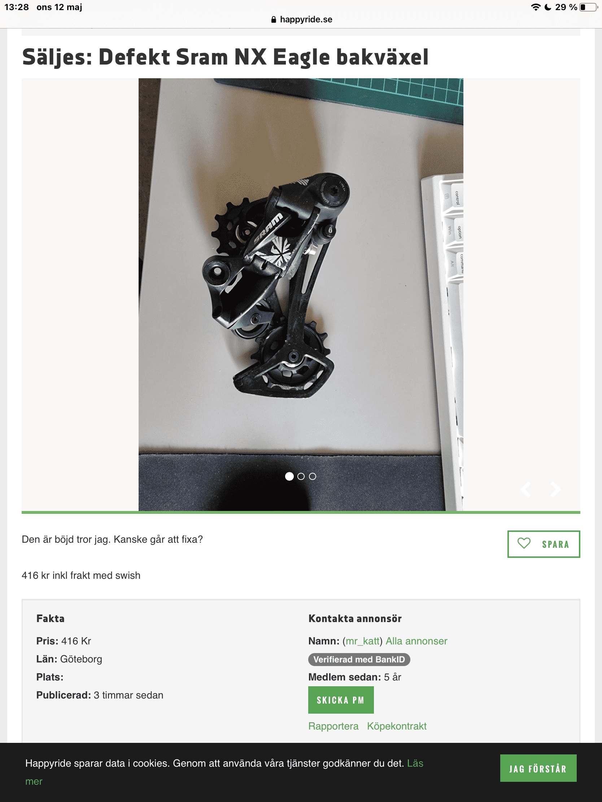The image size is (602, 802).
Task: Click the heart icon on Spara button
Action: pyautogui.click(x=524, y=543)
